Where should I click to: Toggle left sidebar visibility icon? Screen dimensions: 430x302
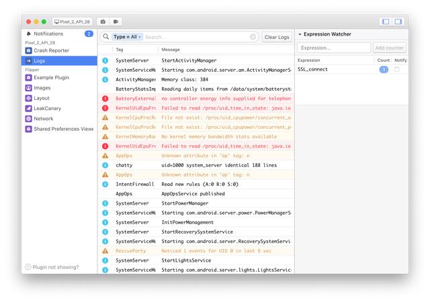point(386,21)
